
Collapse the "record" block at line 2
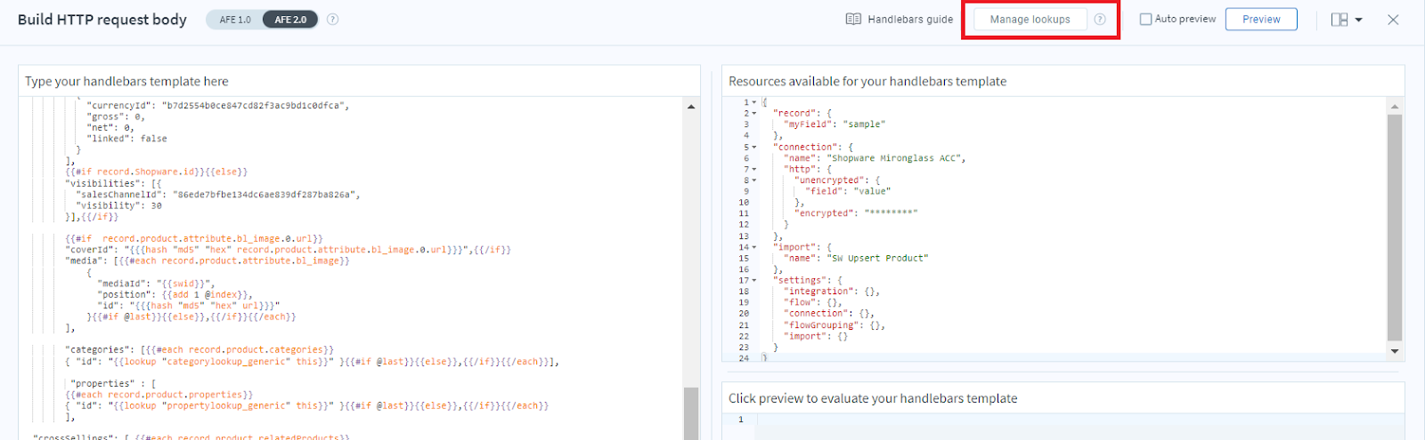click(x=754, y=113)
